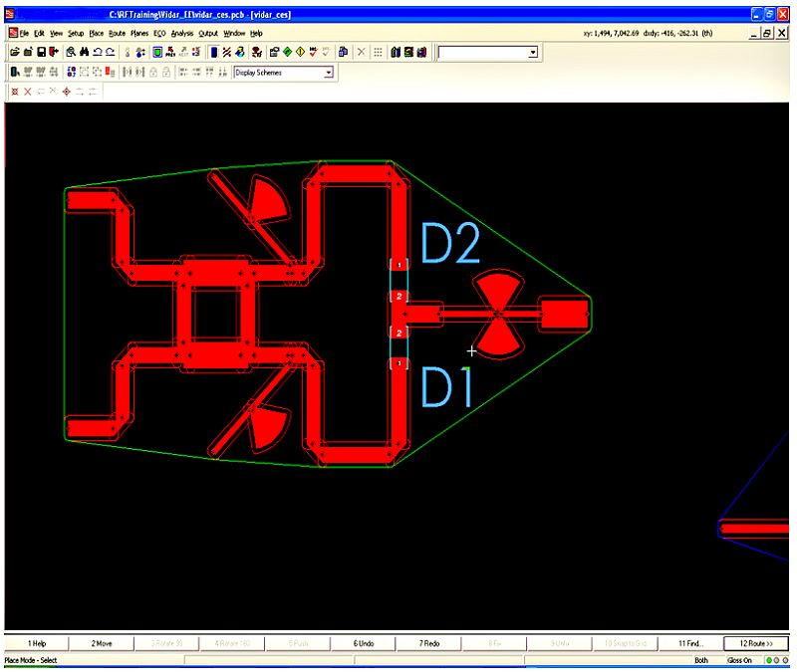Click the yellow diamond warning icon
Viewport: 797px width, 672px height.
click(x=300, y=52)
